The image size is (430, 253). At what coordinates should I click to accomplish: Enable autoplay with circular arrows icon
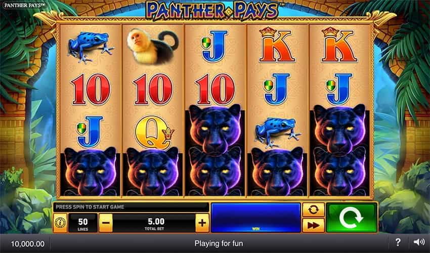point(313,210)
